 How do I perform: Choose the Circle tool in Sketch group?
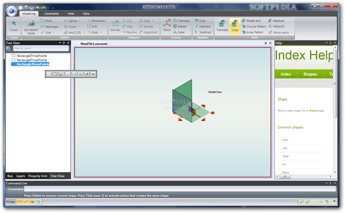tap(70, 26)
